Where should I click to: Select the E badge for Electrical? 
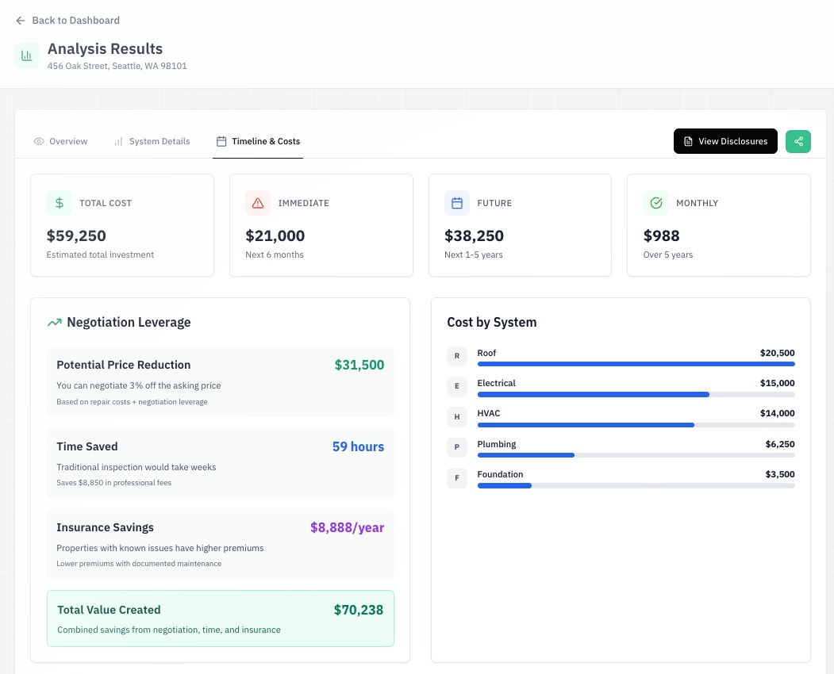(x=456, y=386)
